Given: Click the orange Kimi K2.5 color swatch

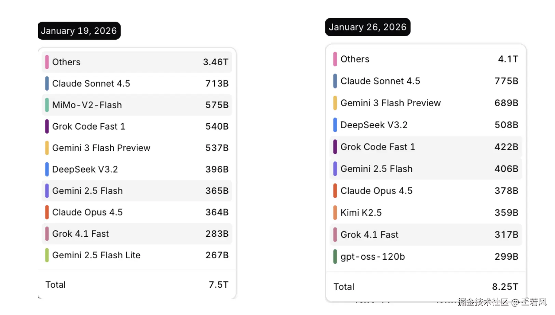Looking at the screenshot, I should (335, 213).
